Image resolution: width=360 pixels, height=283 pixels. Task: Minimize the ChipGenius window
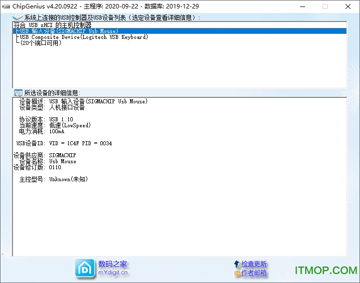point(303,6)
